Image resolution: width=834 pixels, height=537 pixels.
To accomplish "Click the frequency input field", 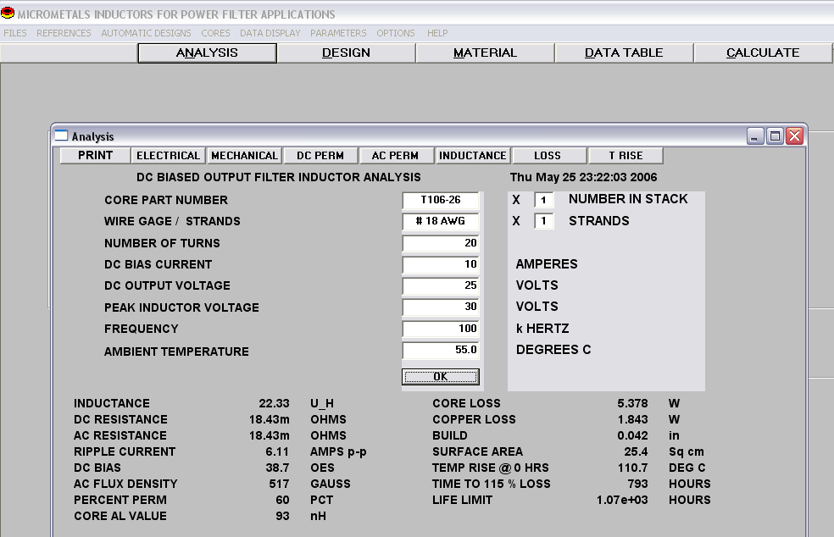I will pyautogui.click(x=441, y=329).
